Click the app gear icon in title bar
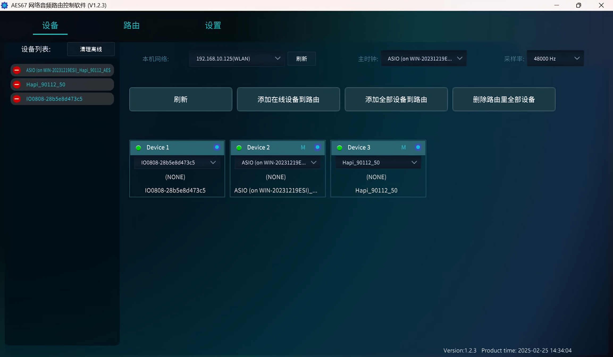 5,5
